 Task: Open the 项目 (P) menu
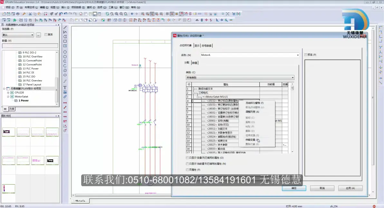point(10,7)
